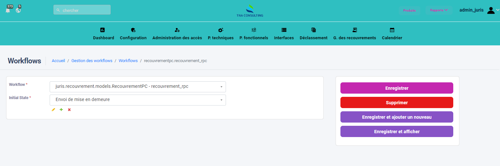Go to Administration des accès
Viewport: 500px width, 166px height.
tap(177, 34)
